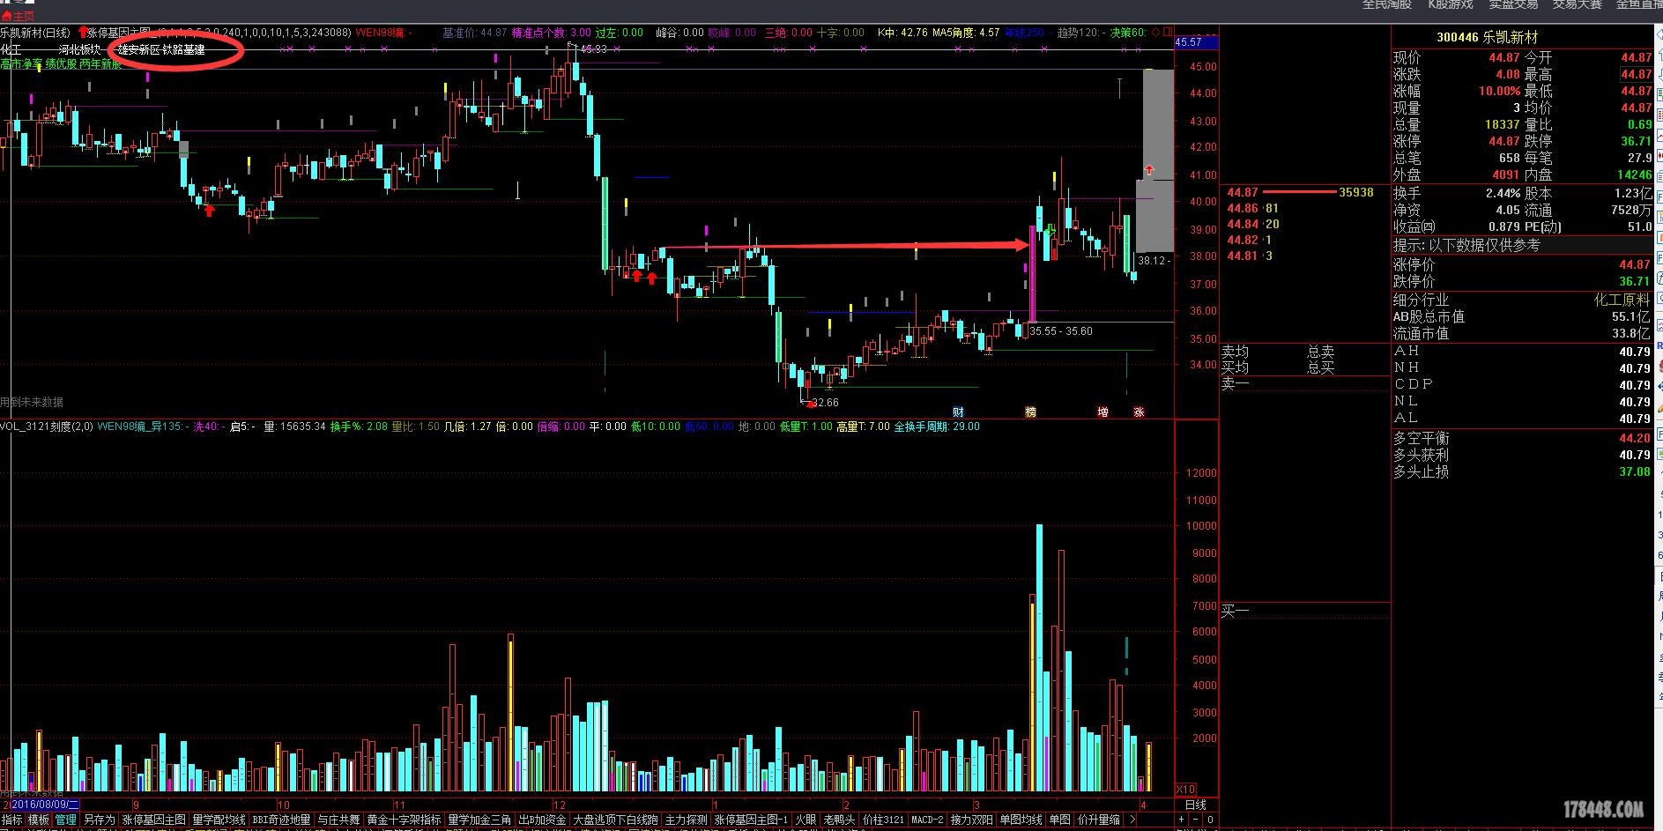1663x831 pixels.
Task: Click the X10 volume scale label
Action: (x=1186, y=789)
